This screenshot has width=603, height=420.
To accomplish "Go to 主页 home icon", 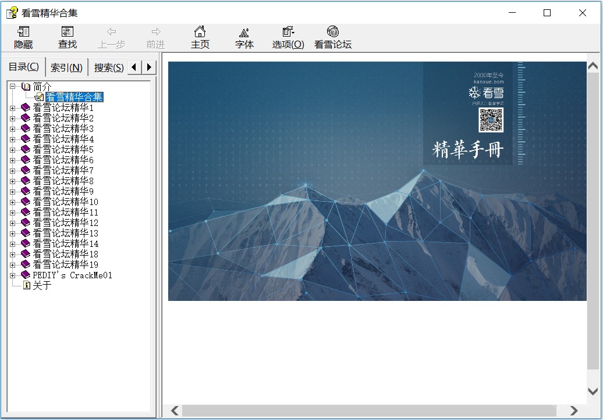I will click(x=200, y=31).
